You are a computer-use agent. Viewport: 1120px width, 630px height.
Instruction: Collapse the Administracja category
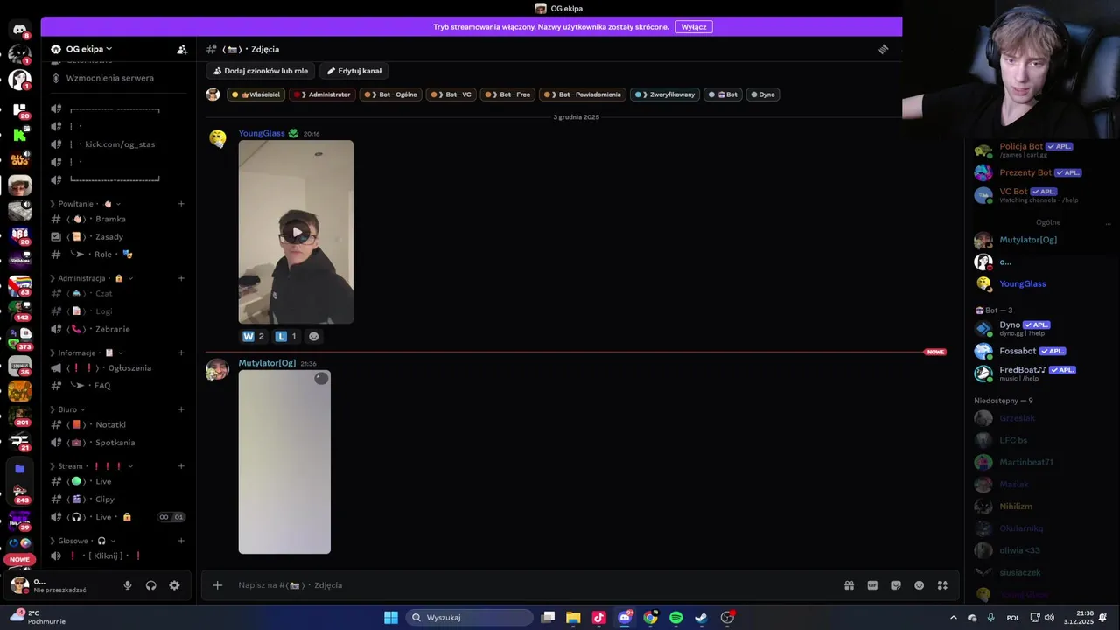point(91,278)
